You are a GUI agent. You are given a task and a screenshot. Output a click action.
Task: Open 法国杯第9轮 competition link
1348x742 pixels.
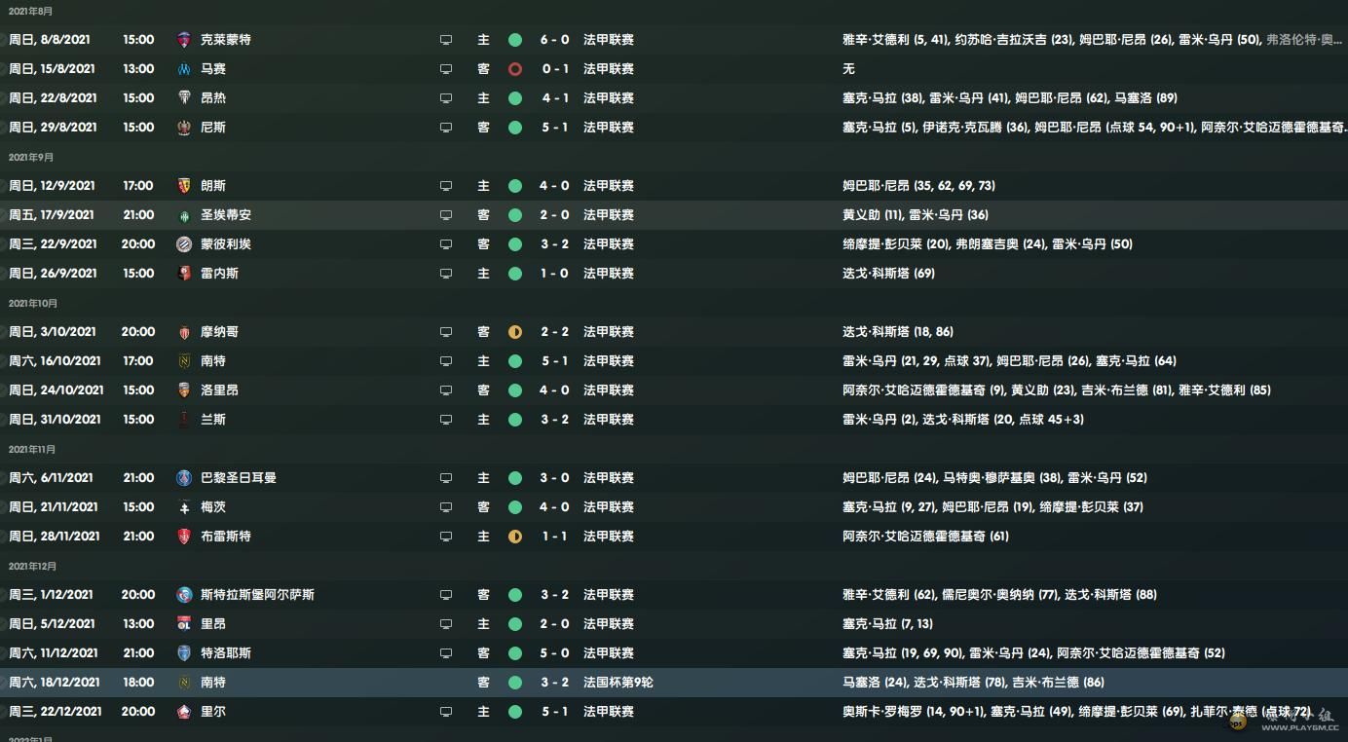tap(618, 683)
